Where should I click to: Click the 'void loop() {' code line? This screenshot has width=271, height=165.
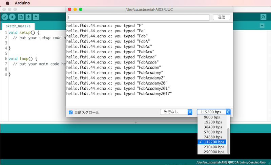click(x=23, y=59)
